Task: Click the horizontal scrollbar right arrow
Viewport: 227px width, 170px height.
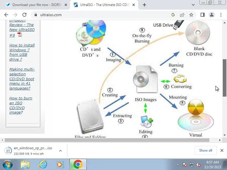Action: [x=220, y=140]
